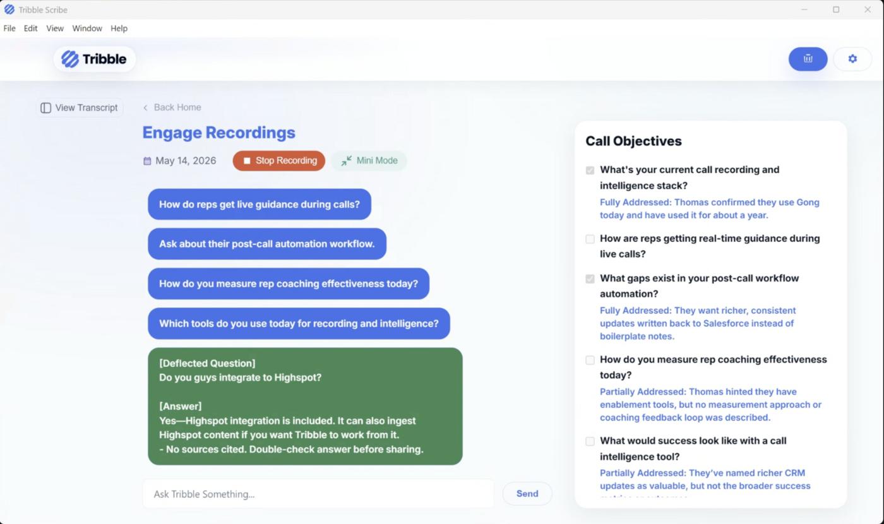884x524 pixels.
Task: Open the Edit menu
Action: coord(31,28)
